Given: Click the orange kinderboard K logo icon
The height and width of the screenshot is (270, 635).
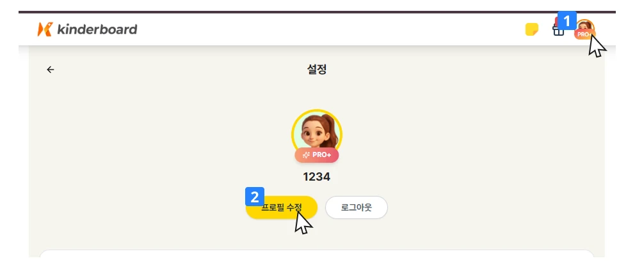Looking at the screenshot, I should click(44, 29).
